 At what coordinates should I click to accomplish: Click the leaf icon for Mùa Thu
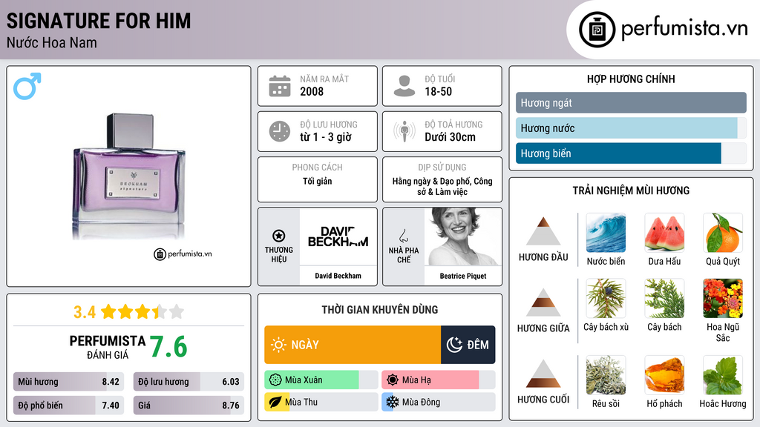point(275,402)
